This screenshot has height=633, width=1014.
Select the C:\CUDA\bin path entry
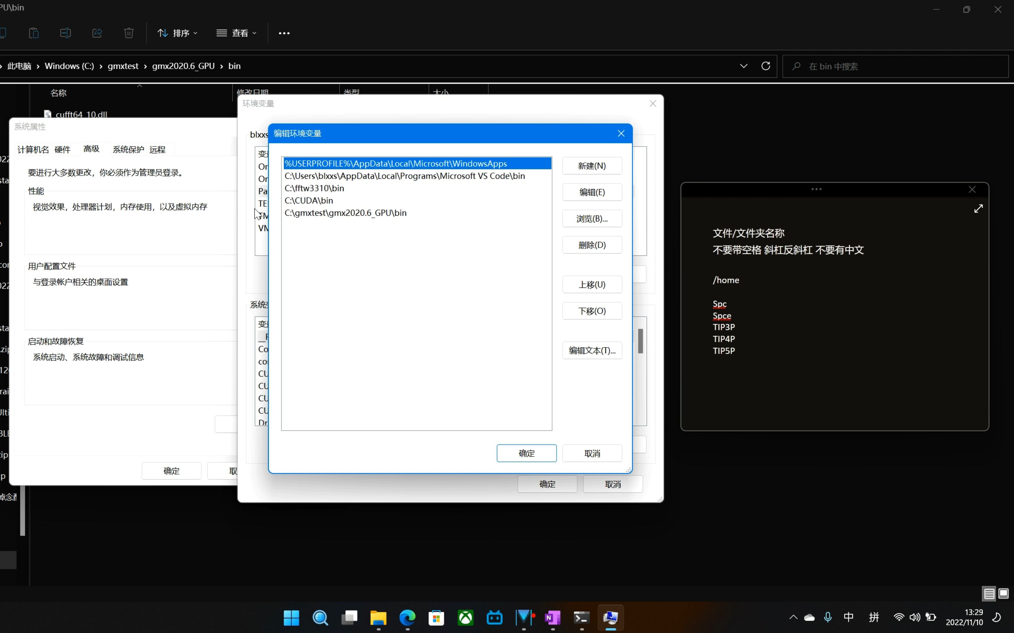pos(309,200)
